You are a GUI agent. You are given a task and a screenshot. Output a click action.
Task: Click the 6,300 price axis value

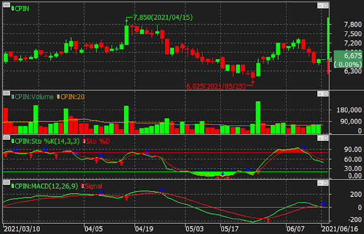point(353,71)
